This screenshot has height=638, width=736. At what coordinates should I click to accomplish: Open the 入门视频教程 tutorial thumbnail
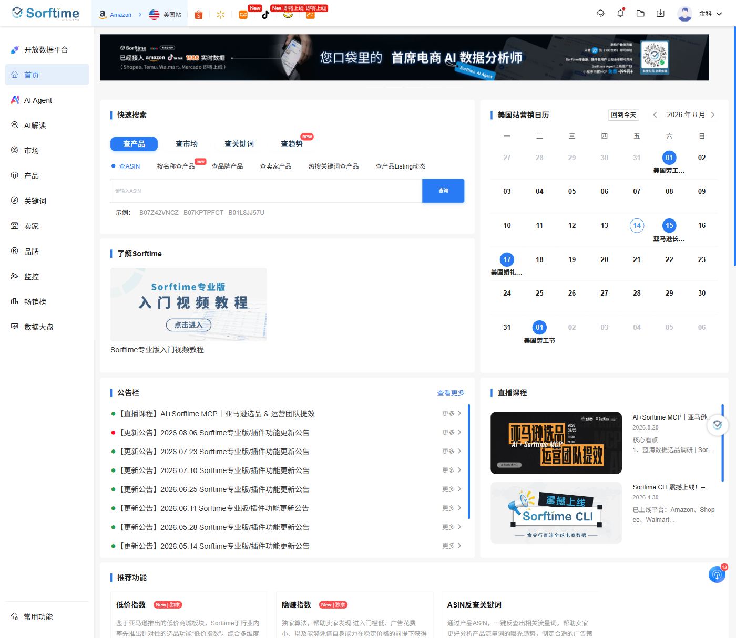click(188, 305)
